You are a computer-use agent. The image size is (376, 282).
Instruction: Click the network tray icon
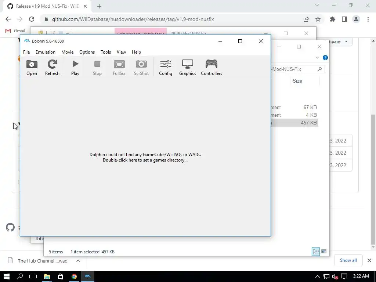[x=326, y=276]
